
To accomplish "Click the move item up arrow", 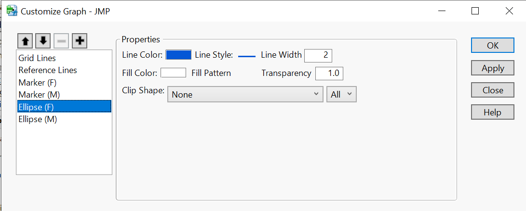I will tap(26, 41).
